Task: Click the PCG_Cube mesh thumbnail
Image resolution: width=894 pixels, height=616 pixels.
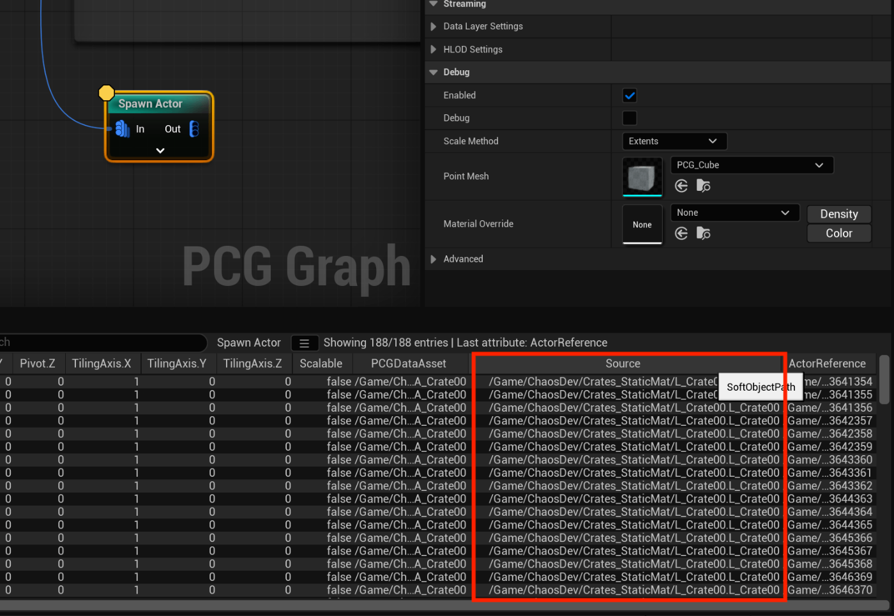Action: [x=642, y=176]
